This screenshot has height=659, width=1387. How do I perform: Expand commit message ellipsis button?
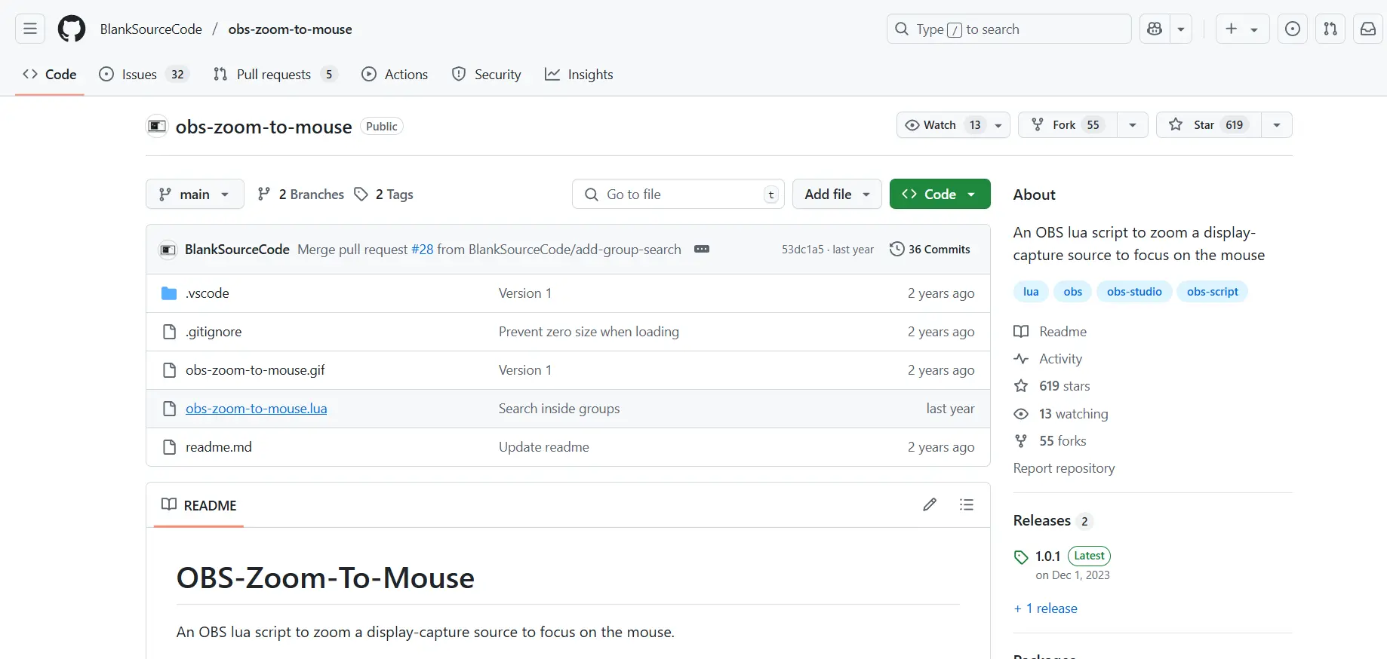coord(702,249)
